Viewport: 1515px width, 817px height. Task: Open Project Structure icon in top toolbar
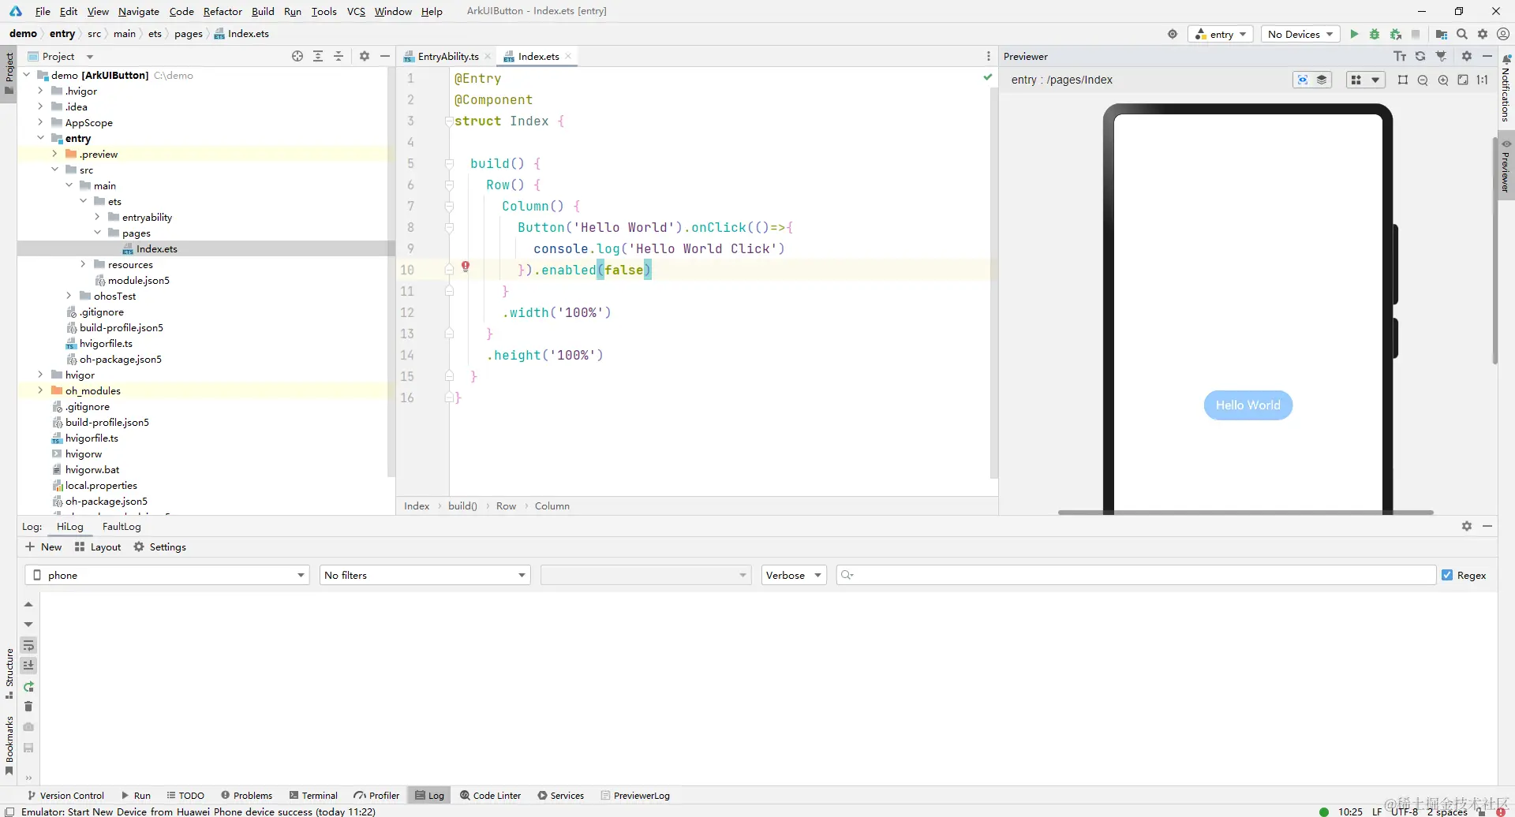pyautogui.click(x=1442, y=34)
